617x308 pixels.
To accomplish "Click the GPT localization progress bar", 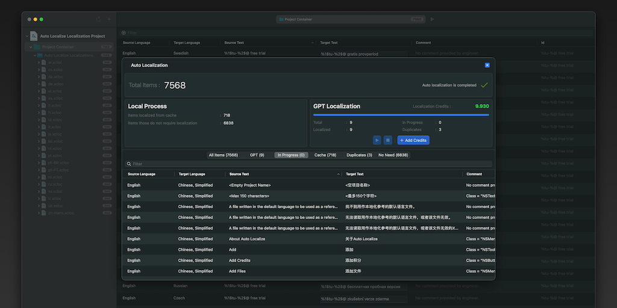I will [401, 114].
